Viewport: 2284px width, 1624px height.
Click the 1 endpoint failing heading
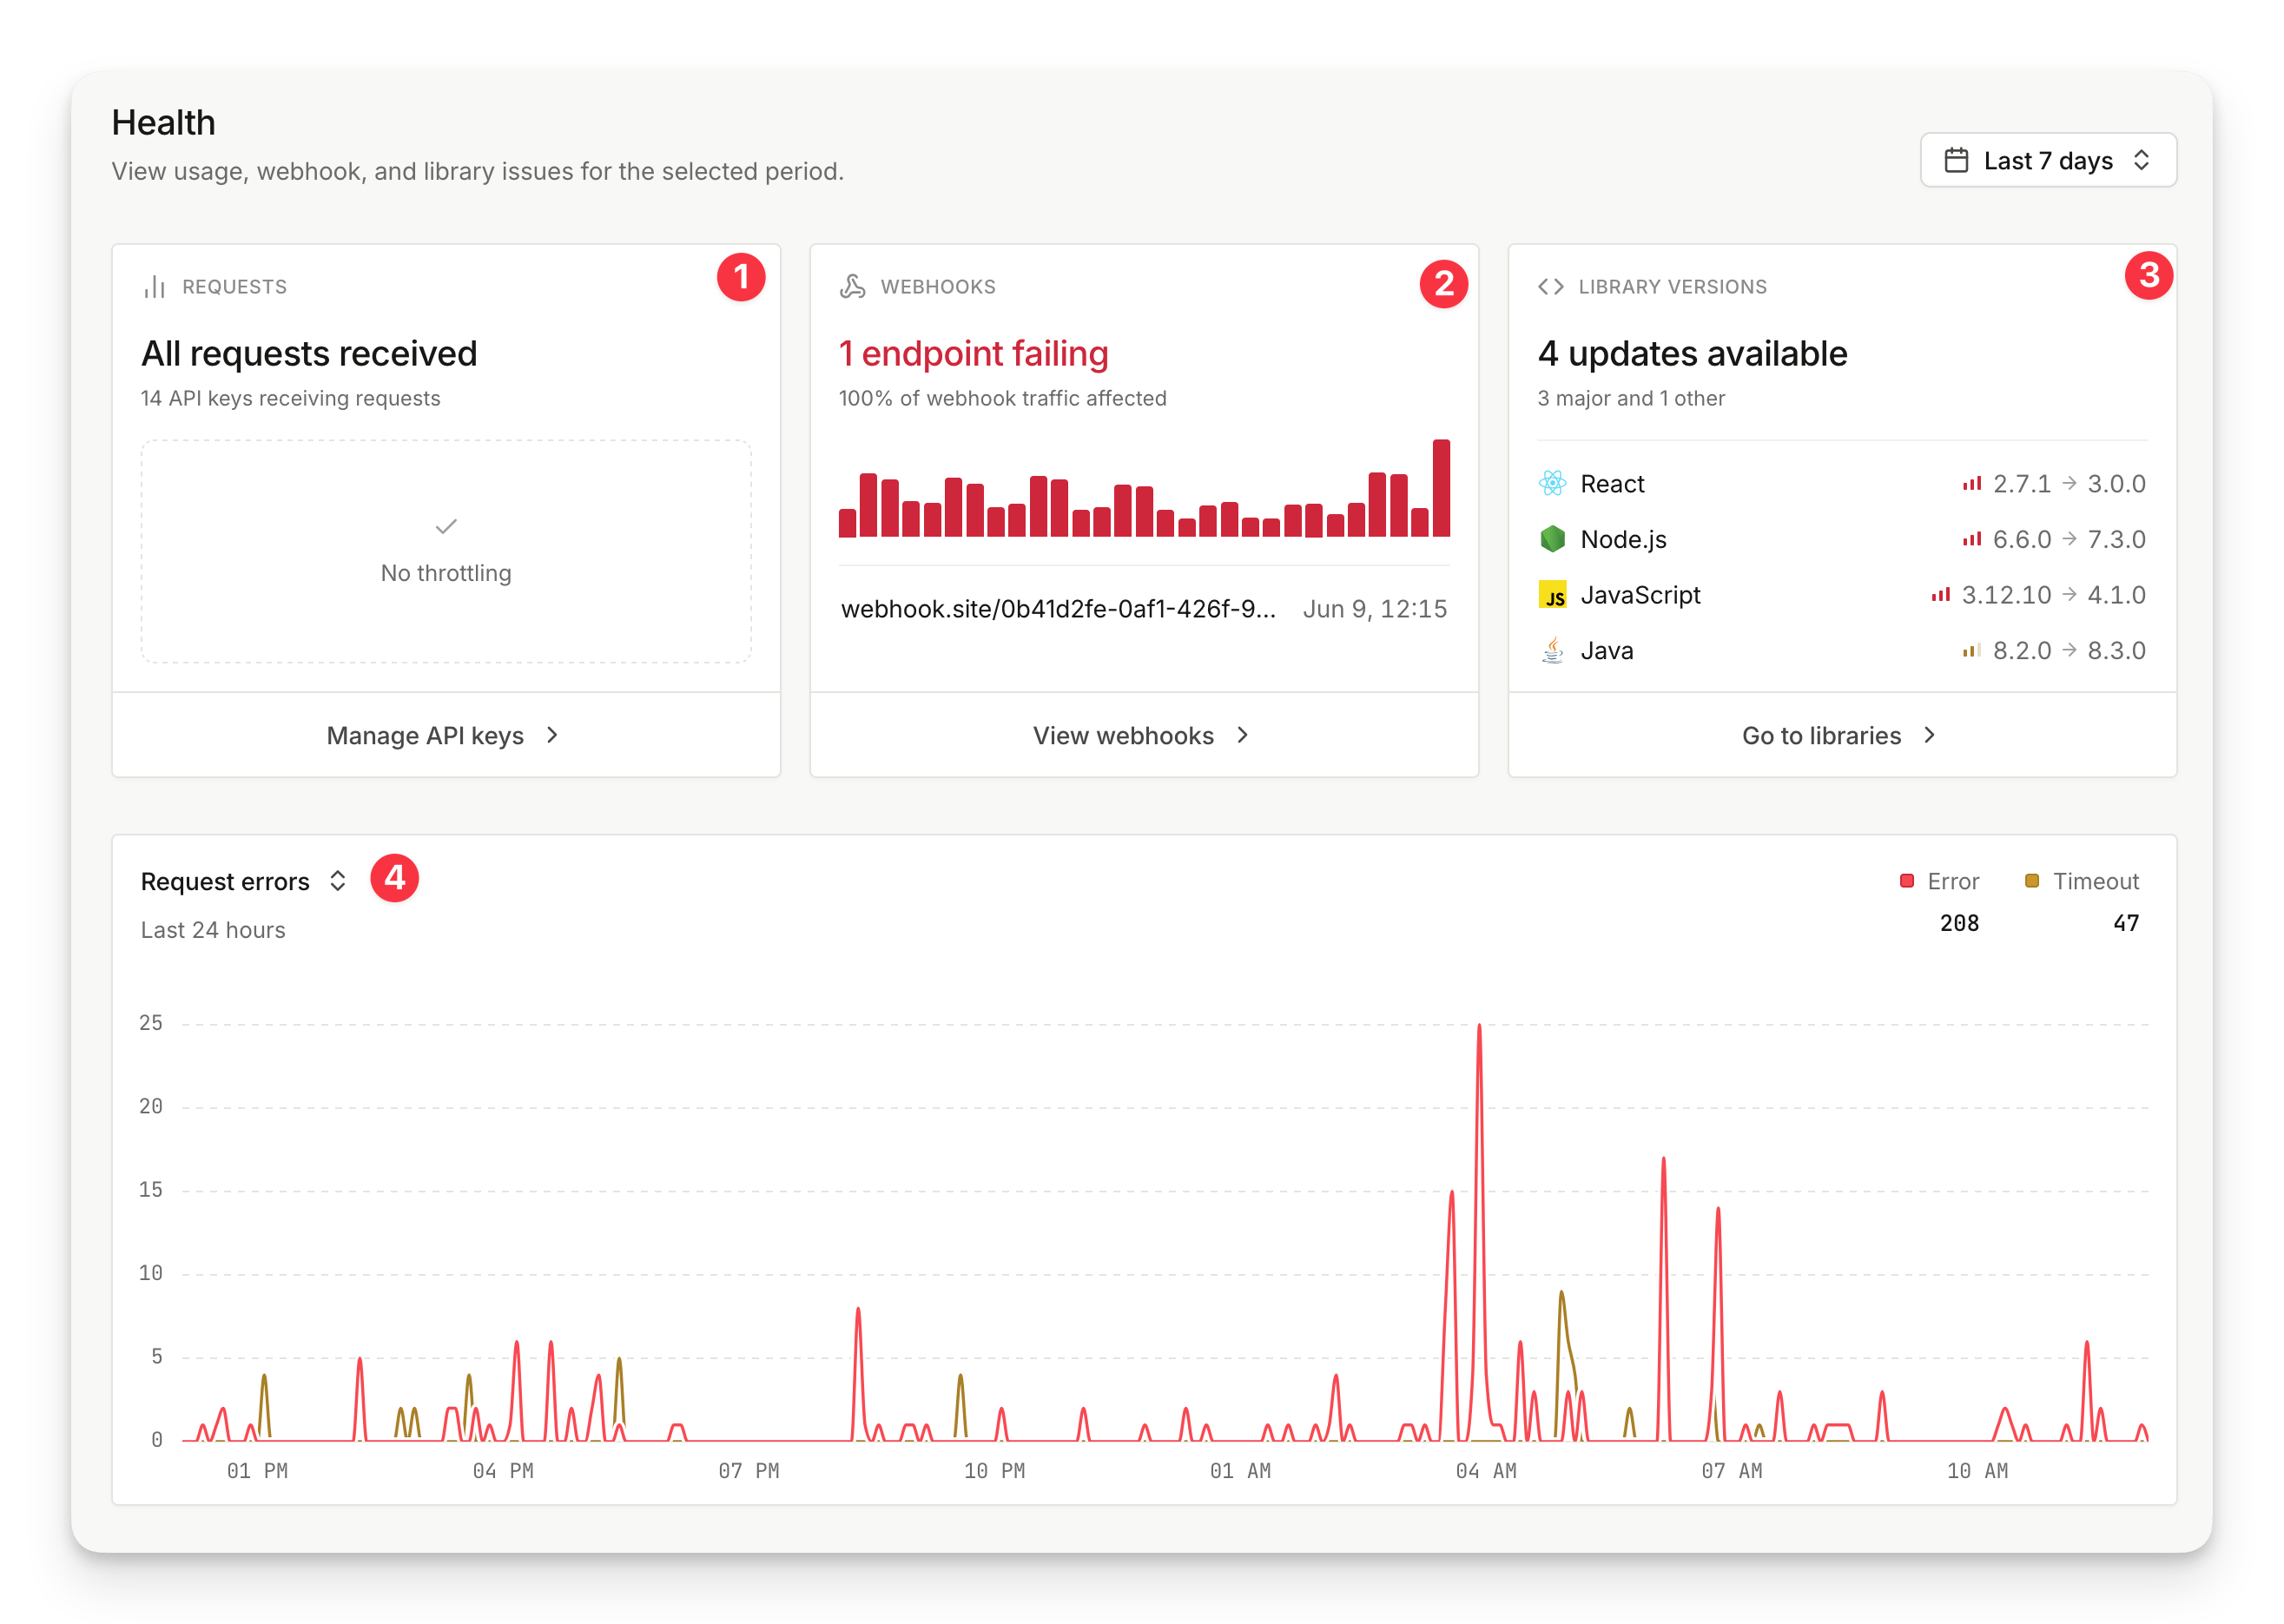(973, 354)
